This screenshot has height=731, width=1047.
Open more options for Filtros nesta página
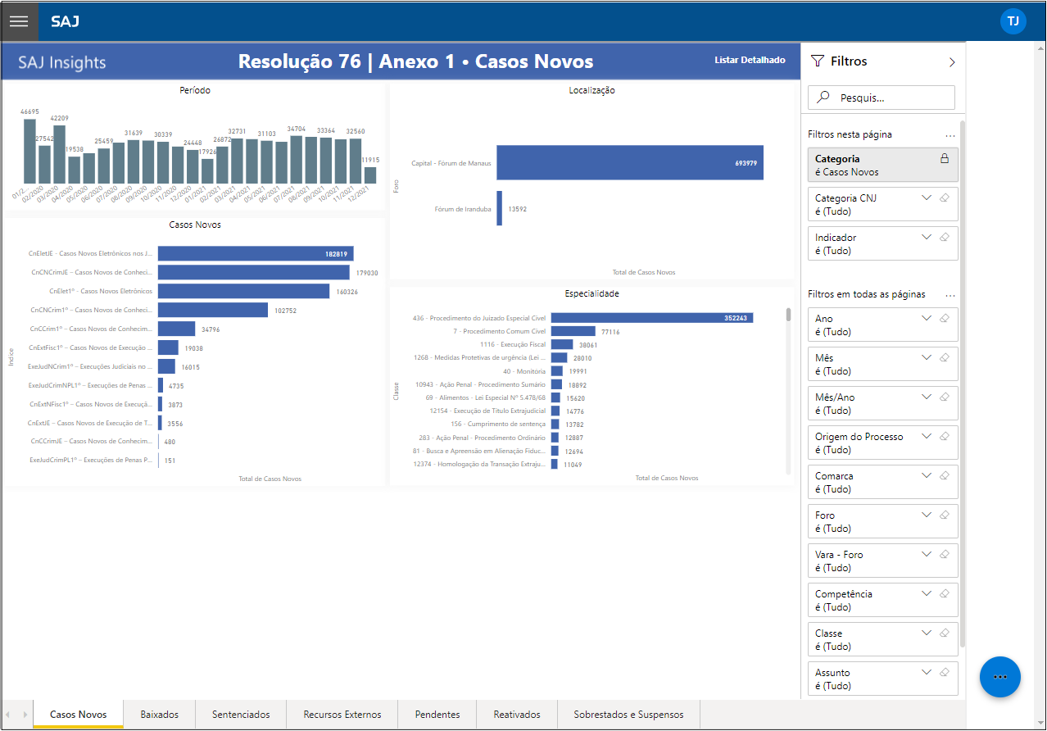(x=950, y=134)
